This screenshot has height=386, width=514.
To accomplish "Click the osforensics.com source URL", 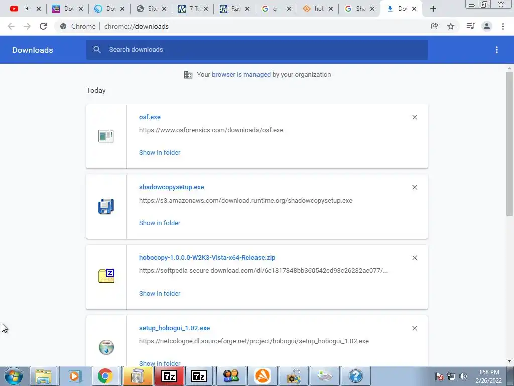I will (x=211, y=130).
